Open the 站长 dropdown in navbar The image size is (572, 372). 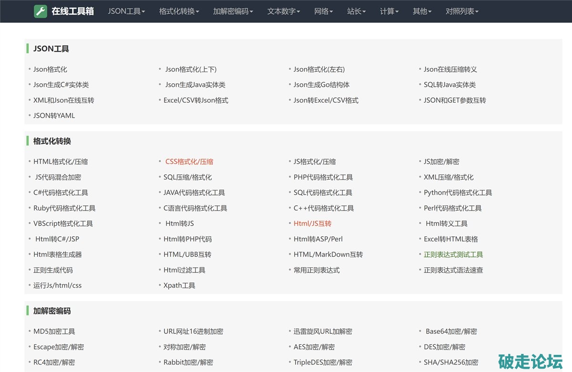click(x=357, y=11)
